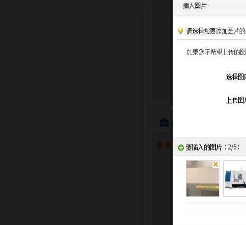Viewport: 246px width, 225px height.
Task: Click the 上传图片 field label
Action: pos(236,100)
